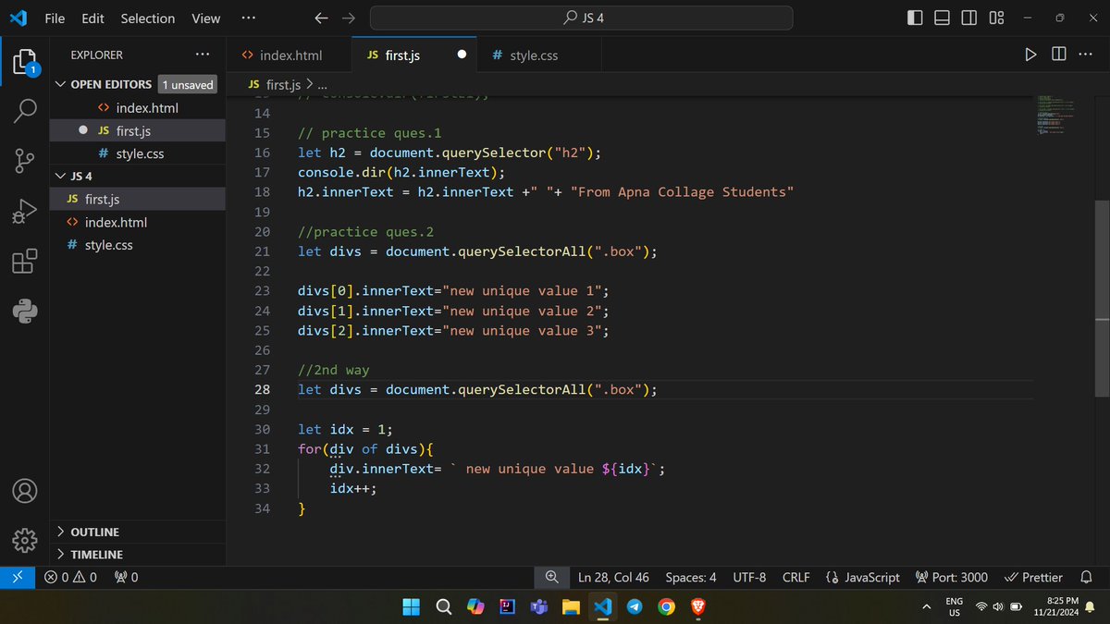
Task: Switch to the index.html editor tab
Action: pos(290,55)
